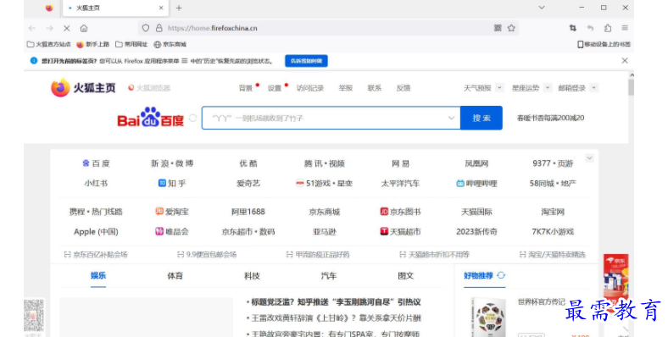
Task: Open the 移动设备上的书签 mobile bookmarks
Action: click(604, 44)
